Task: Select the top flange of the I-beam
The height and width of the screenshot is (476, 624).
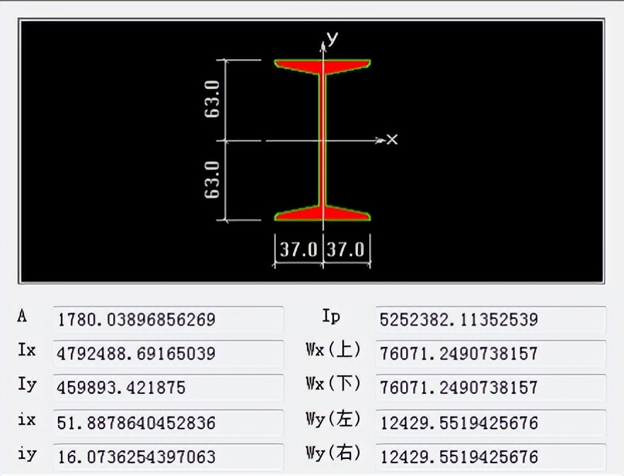Action: click(323, 65)
